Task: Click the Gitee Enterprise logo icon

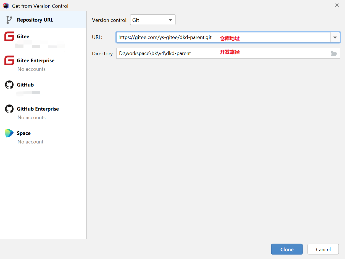Action: [9, 61]
